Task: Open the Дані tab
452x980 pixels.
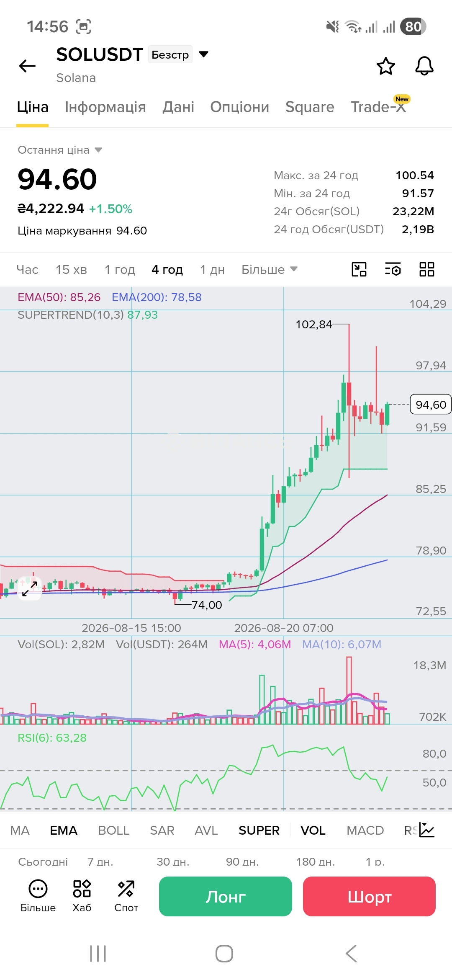Action: tap(178, 107)
